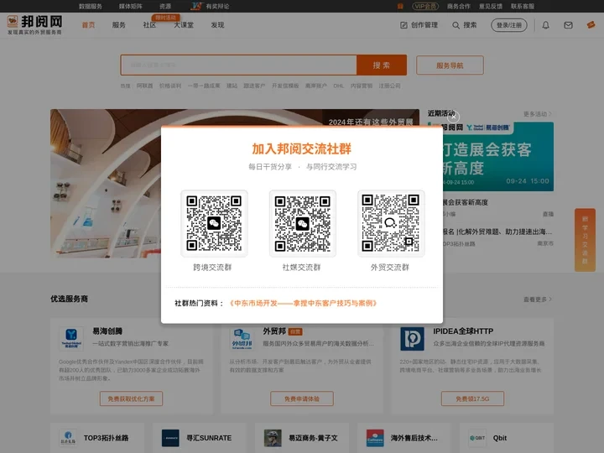604x453 pixels.
Task: Click the 有奖辩论 VS icon
Action: tap(196, 6)
